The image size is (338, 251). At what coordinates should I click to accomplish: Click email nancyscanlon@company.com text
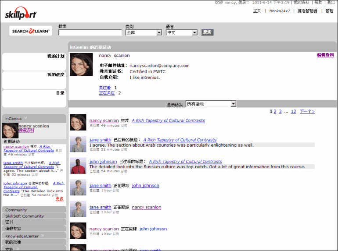point(159,66)
